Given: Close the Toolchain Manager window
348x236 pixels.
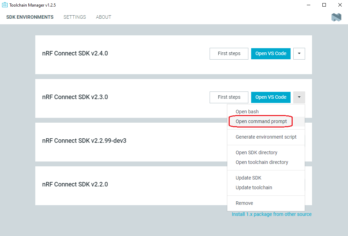Looking at the screenshot, I should 340,5.
